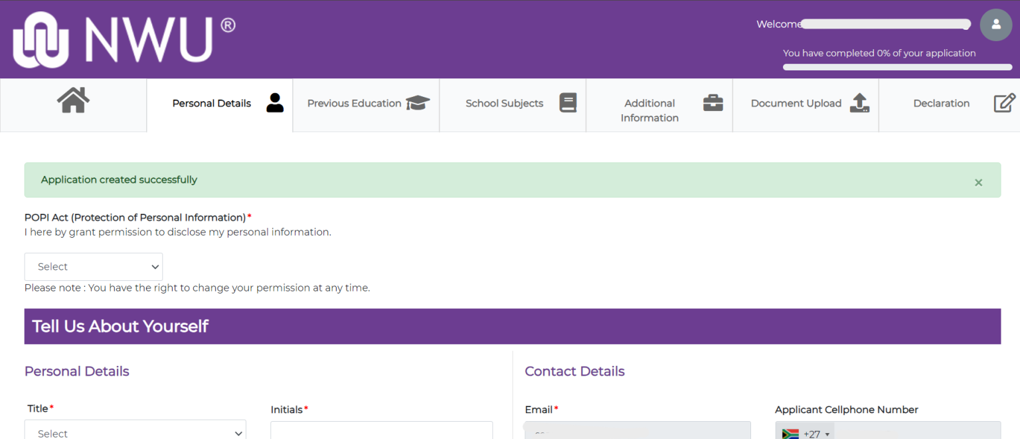Viewport: 1020px width, 439px height.
Task: Open the Title Select dropdown
Action: coord(135,432)
